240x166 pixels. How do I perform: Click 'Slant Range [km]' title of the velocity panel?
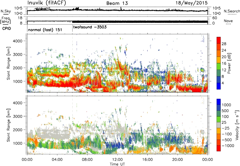pyautogui.click(x=8, y=125)
